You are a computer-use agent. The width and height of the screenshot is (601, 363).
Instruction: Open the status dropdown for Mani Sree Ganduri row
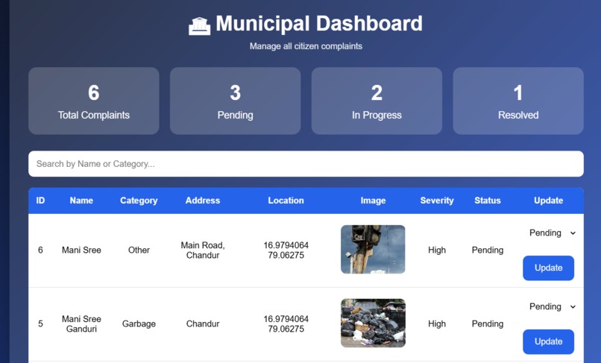coord(552,306)
